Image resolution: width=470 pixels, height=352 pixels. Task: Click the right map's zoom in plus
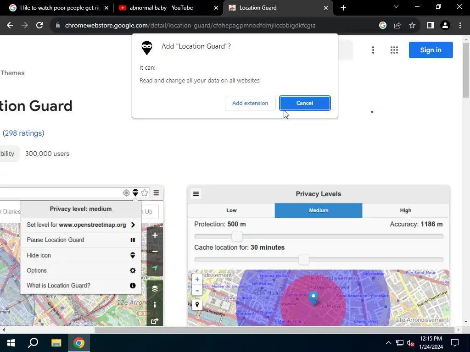tap(197, 279)
